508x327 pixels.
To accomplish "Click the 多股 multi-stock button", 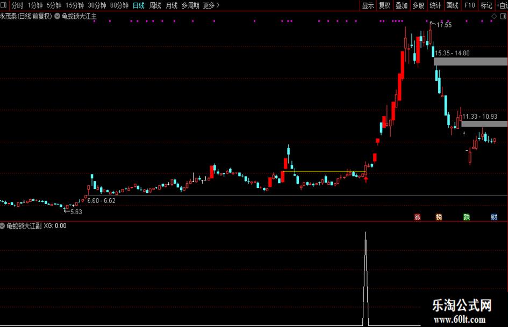I will coord(418,5).
